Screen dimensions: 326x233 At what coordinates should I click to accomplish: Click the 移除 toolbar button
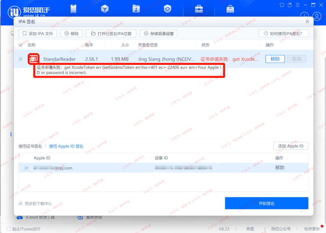coord(72,34)
